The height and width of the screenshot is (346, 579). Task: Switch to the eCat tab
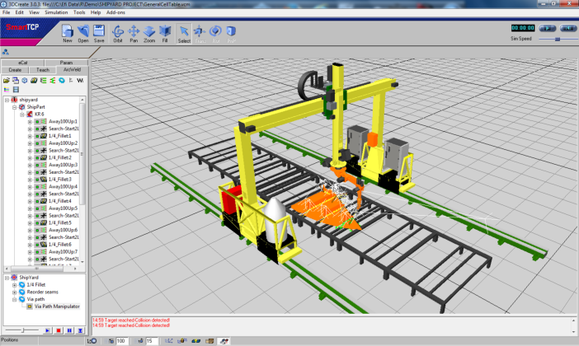pyautogui.click(x=22, y=63)
